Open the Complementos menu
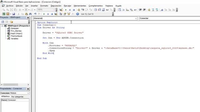 point(96,6)
